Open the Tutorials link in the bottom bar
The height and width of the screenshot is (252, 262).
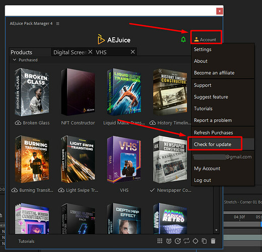26,241
